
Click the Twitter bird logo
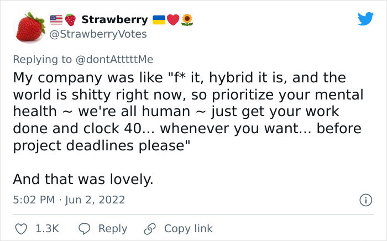[x=365, y=19]
